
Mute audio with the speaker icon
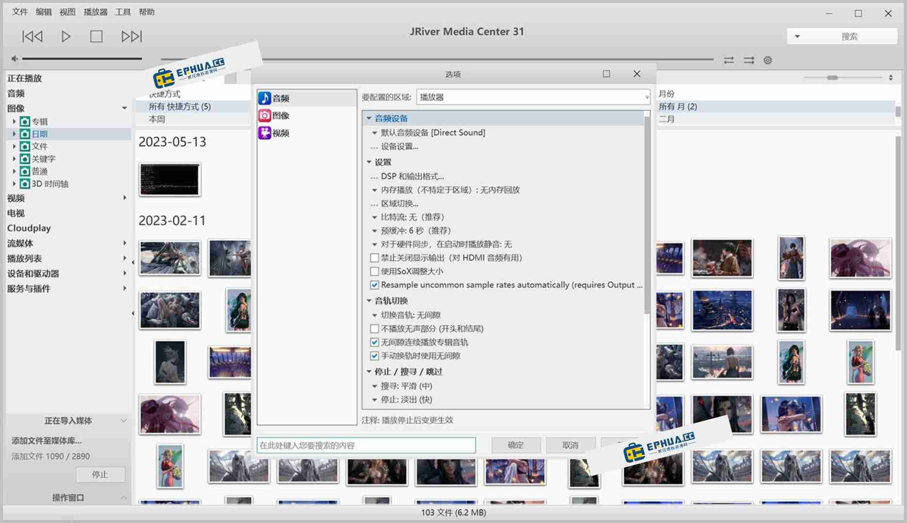tap(15, 59)
